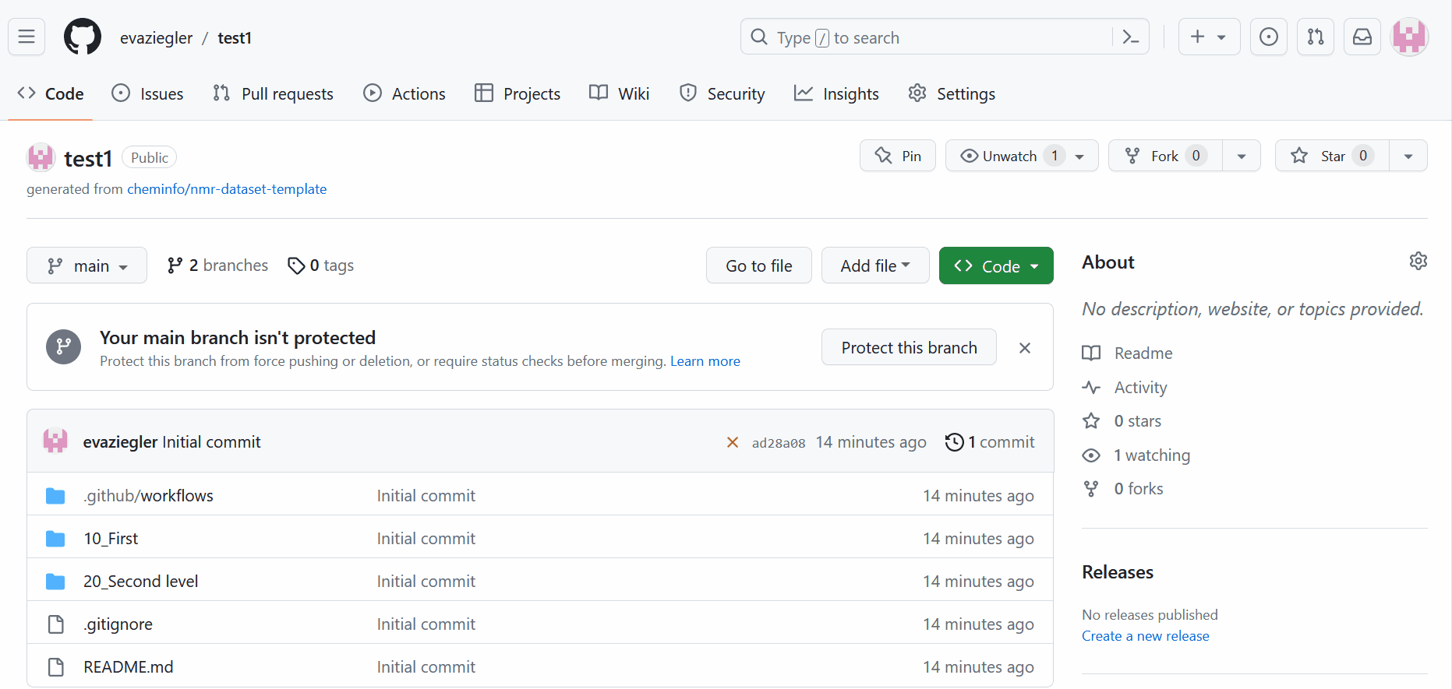Expand the main branch selector
1452x689 pixels.
[87, 265]
